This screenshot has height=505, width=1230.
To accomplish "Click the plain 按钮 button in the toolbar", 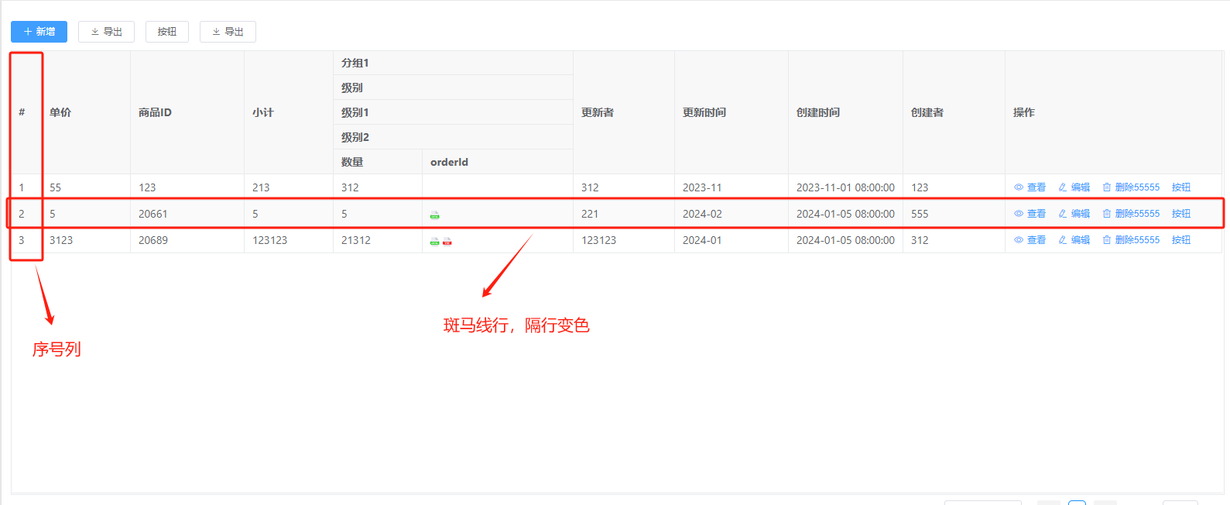I will click(166, 32).
